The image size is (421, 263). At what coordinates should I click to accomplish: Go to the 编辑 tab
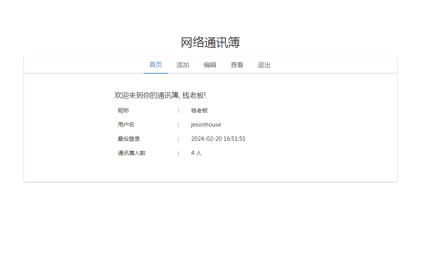coord(210,65)
